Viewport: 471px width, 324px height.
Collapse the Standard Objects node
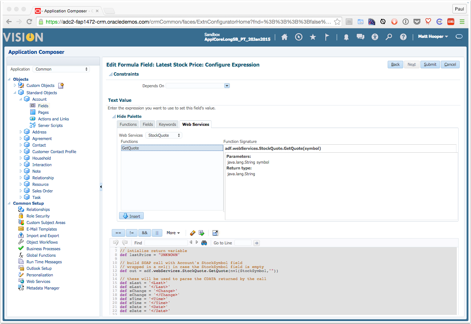tap(15, 93)
